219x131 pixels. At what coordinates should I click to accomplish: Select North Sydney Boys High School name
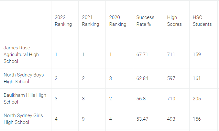click(24, 78)
